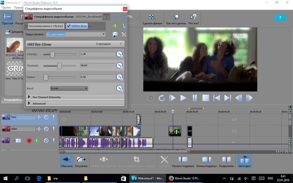This screenshot has width=293, height=183.
Task: Open Firefox Movie Studio 13 taskbar item
Action: pyautogui.click(x=184, y=178)
